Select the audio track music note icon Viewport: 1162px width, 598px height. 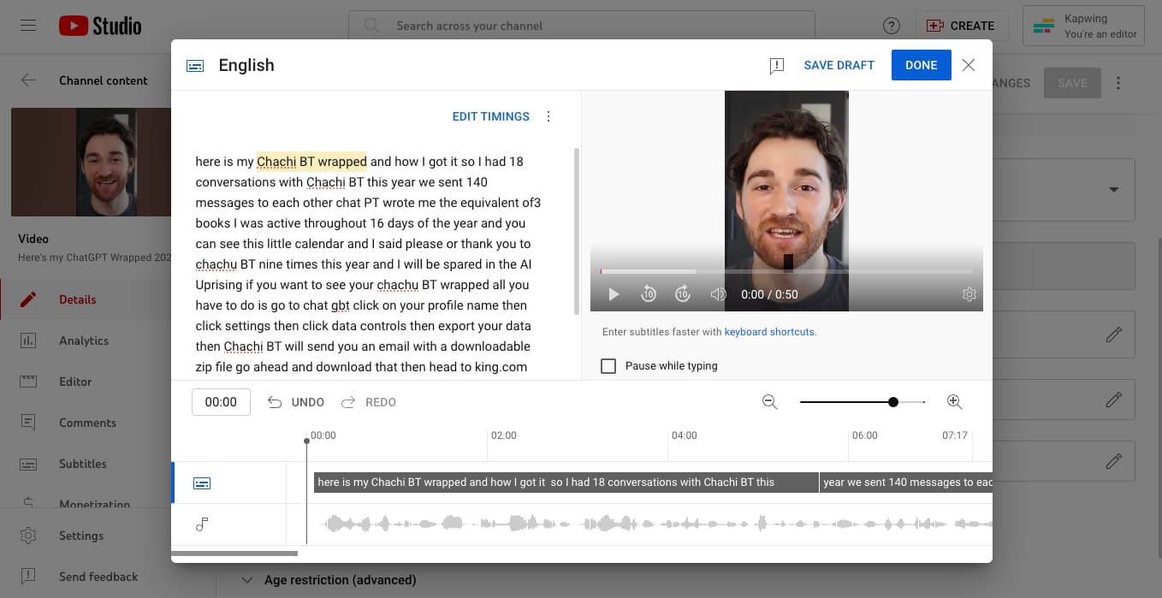[202, 524]
